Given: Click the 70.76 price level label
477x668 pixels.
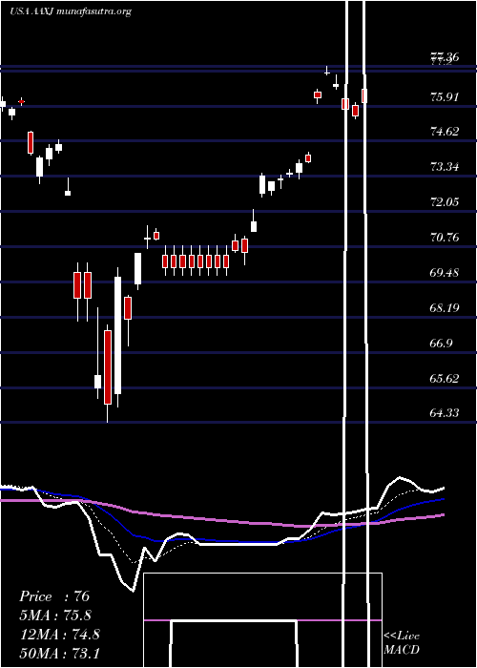Looking at the screenshot, I should 445,237.
